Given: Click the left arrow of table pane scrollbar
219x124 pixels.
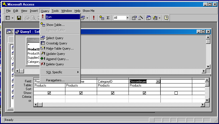Looking at the screenshot, I should [17, 71].
